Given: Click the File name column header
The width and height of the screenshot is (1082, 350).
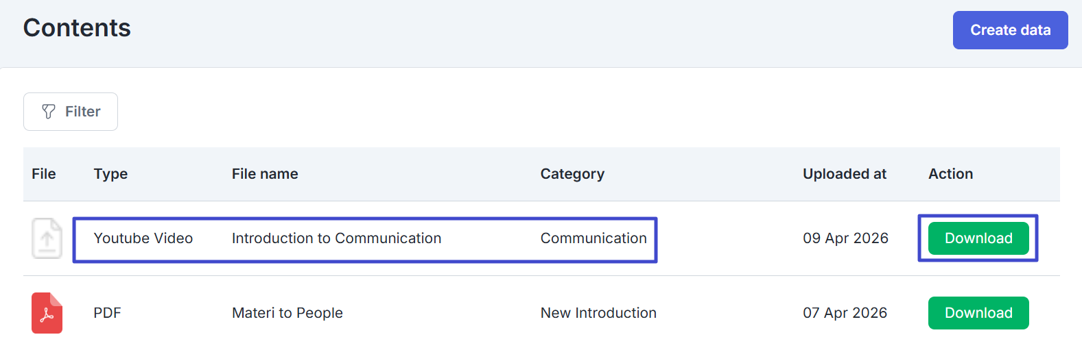Looking at the screenshot, I should 265,174.
